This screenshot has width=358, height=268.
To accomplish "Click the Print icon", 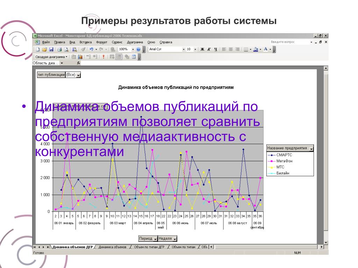I will coord(59,49).
